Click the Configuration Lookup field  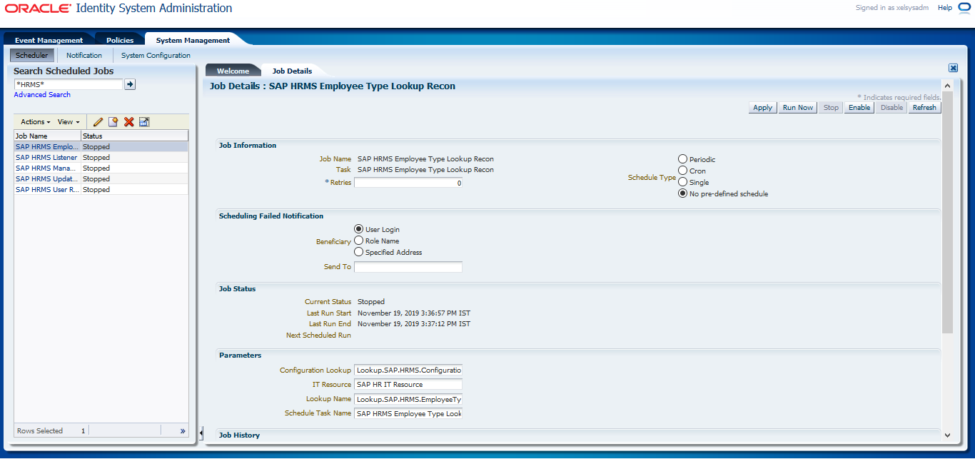click(408, 370)
